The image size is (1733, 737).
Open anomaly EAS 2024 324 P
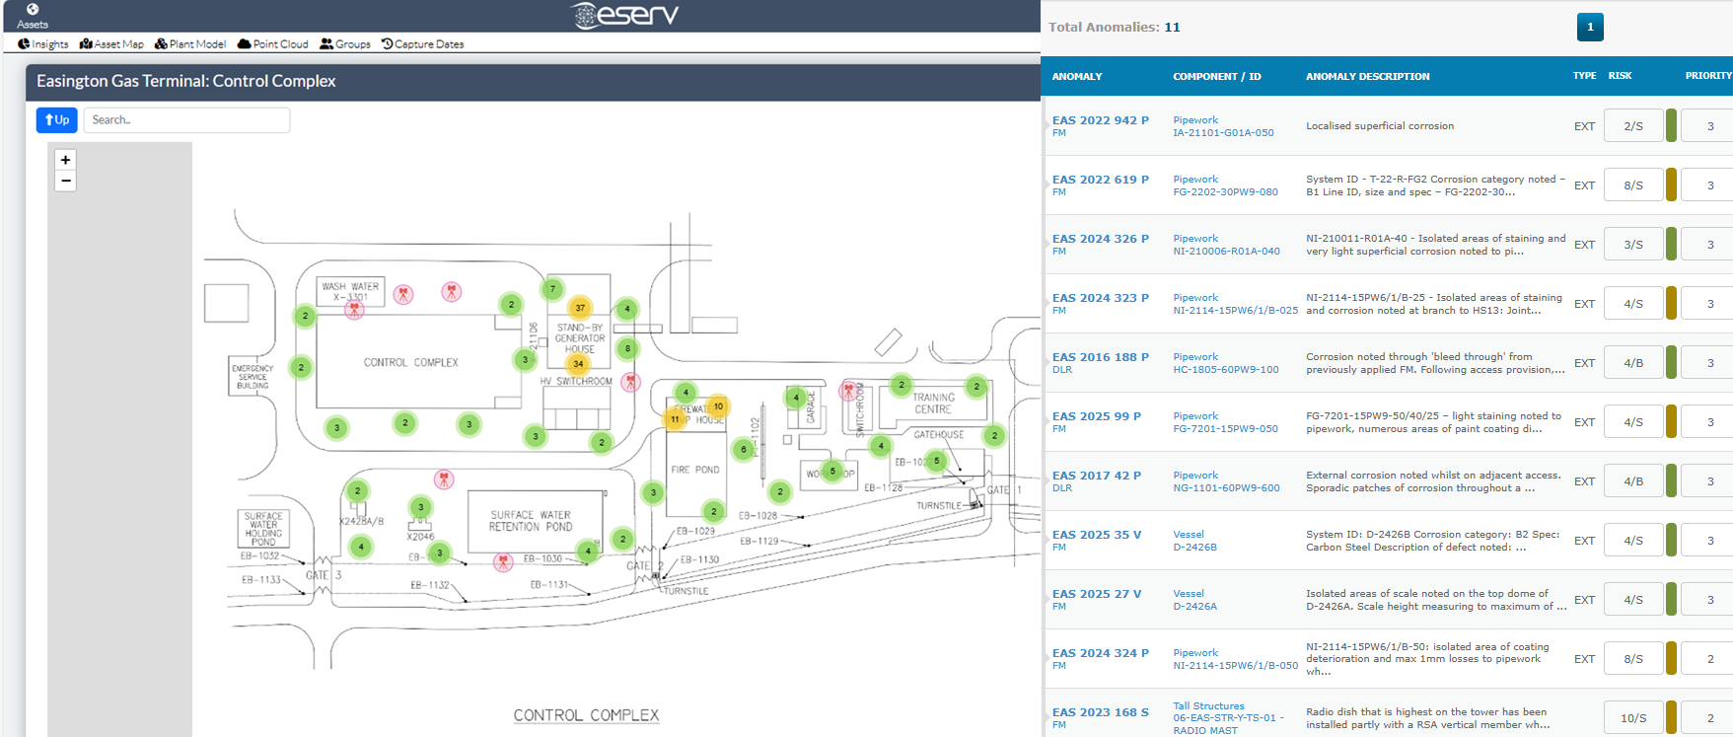1101,653
